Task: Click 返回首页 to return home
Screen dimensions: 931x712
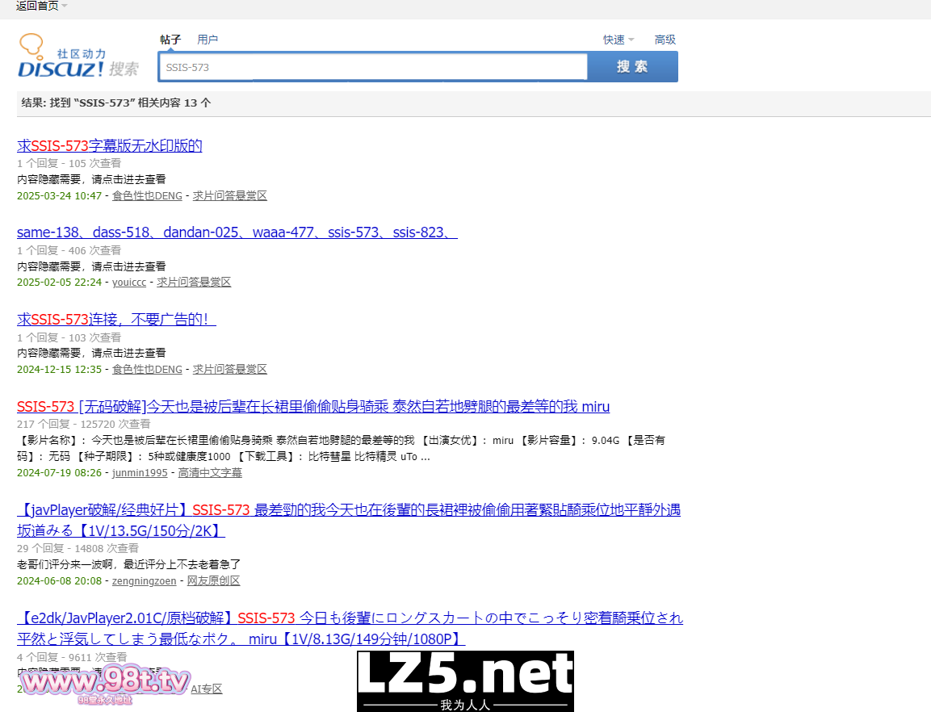Action: (37, 6)
